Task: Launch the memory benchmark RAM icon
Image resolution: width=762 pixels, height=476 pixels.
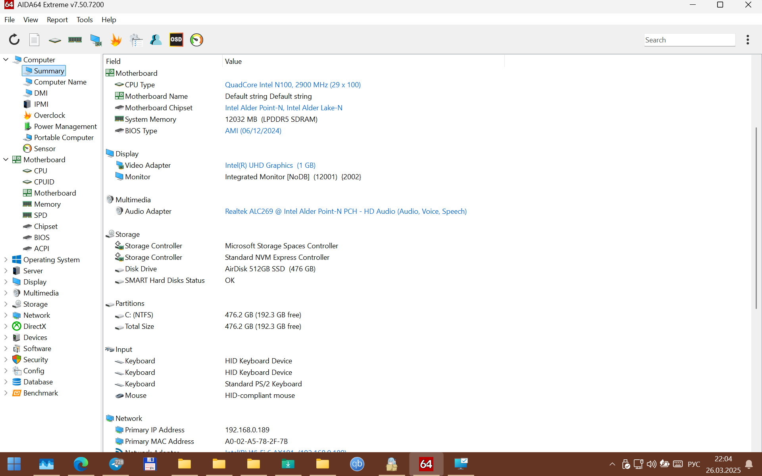Action: 75,40
